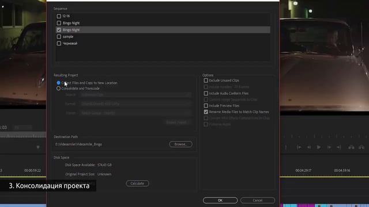
Task: Enable Include Preview Files option
Action: click(x=206, y=106)
